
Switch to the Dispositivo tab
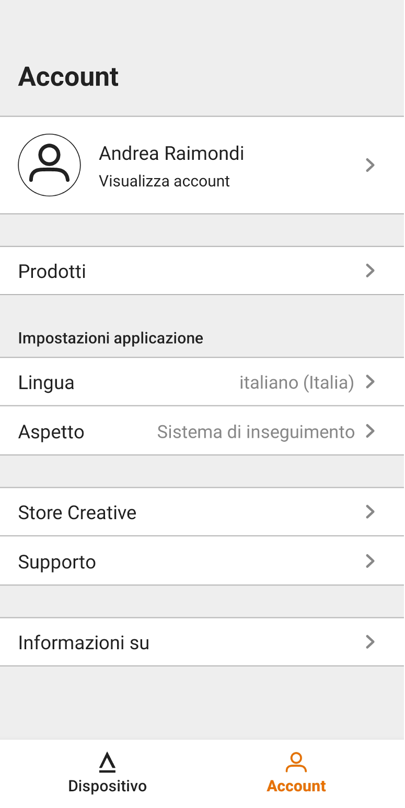(107, 773)
